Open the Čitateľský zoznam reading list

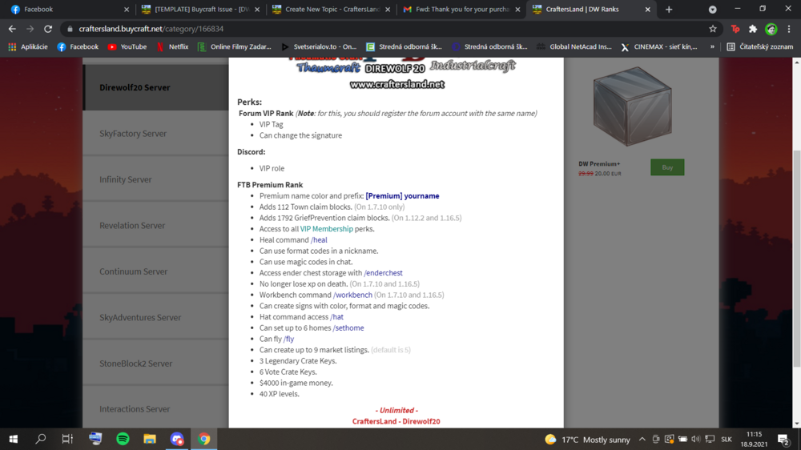coord(760,46)
